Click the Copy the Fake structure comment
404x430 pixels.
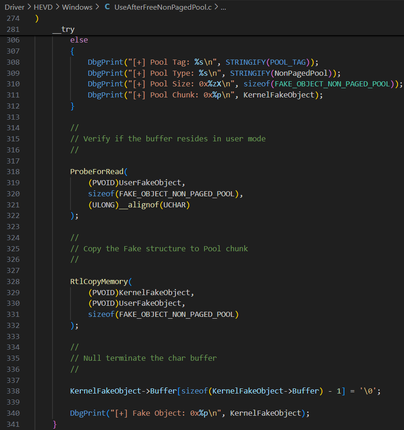click(x=159, y=249)
